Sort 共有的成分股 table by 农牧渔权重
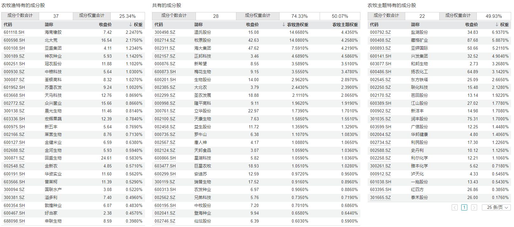 tap(295, 25)
